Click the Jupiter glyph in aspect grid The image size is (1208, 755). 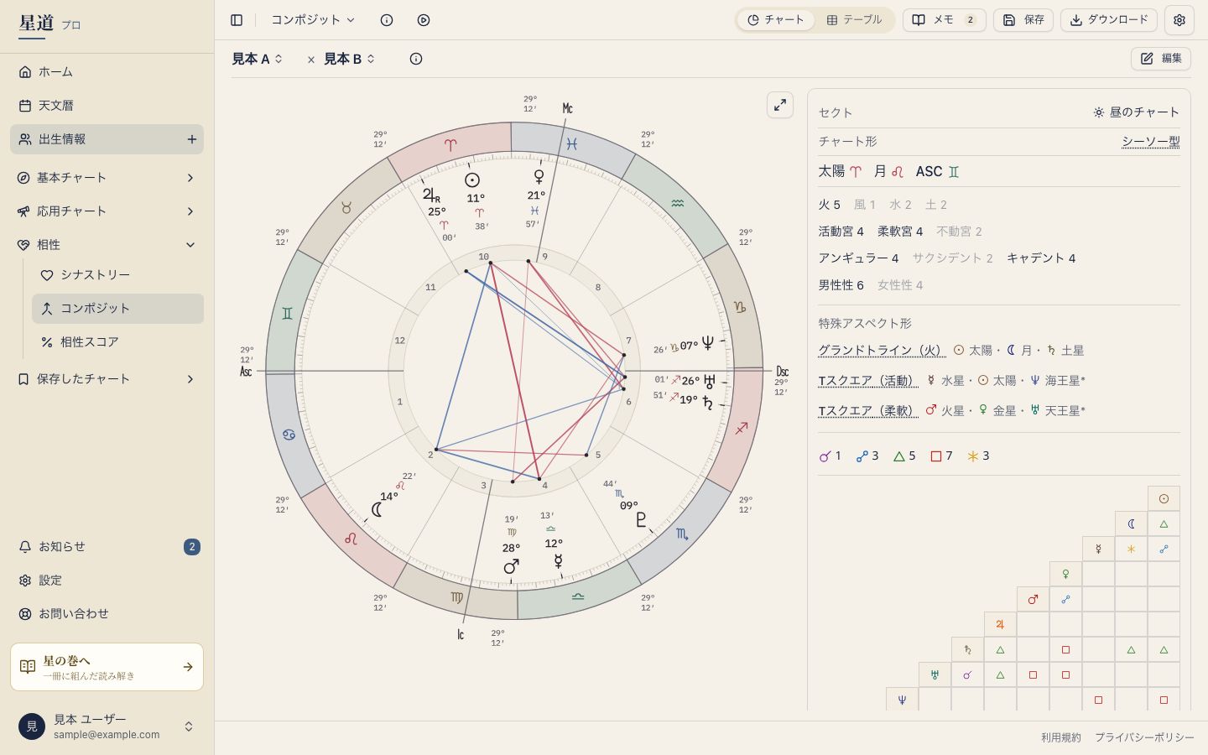coord(1000,624)
